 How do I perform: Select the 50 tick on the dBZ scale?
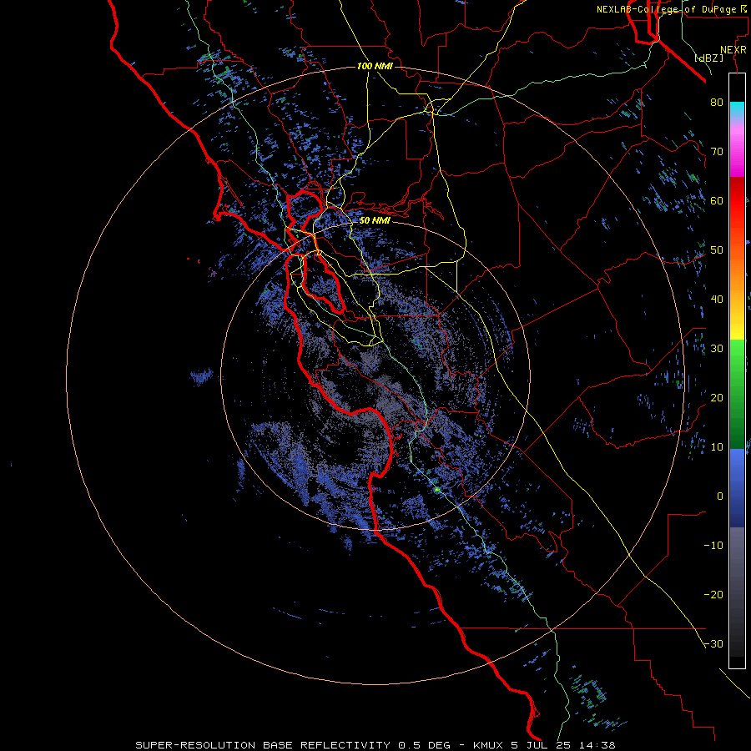tap(717, 250)
